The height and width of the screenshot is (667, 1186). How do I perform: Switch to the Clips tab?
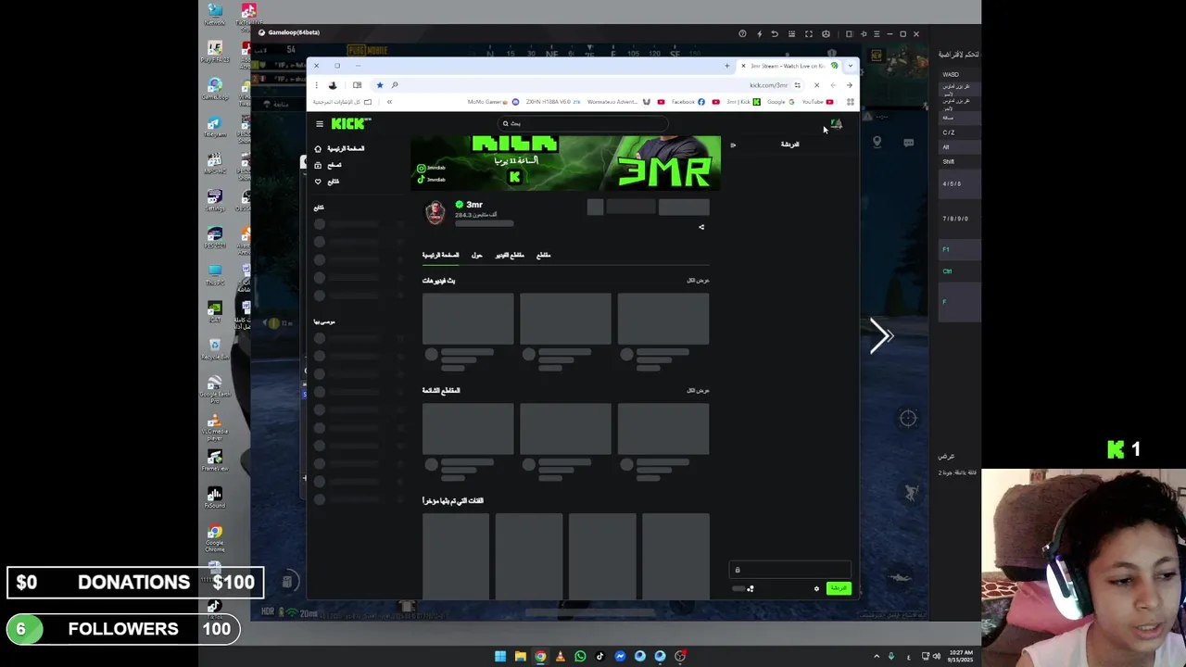pos(544,255)
